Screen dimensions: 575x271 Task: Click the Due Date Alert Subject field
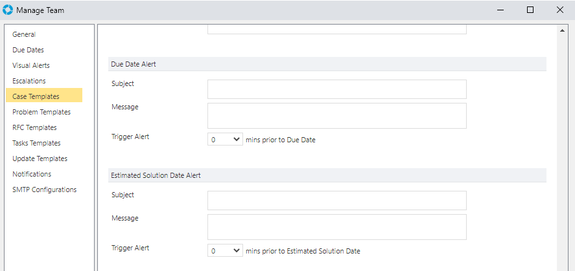[x=337, y=89]
